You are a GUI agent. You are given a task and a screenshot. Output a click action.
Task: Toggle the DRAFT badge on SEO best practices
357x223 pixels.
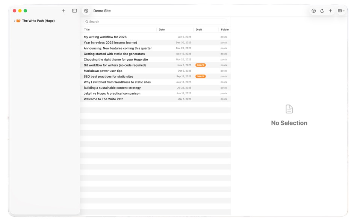point(200,76)
